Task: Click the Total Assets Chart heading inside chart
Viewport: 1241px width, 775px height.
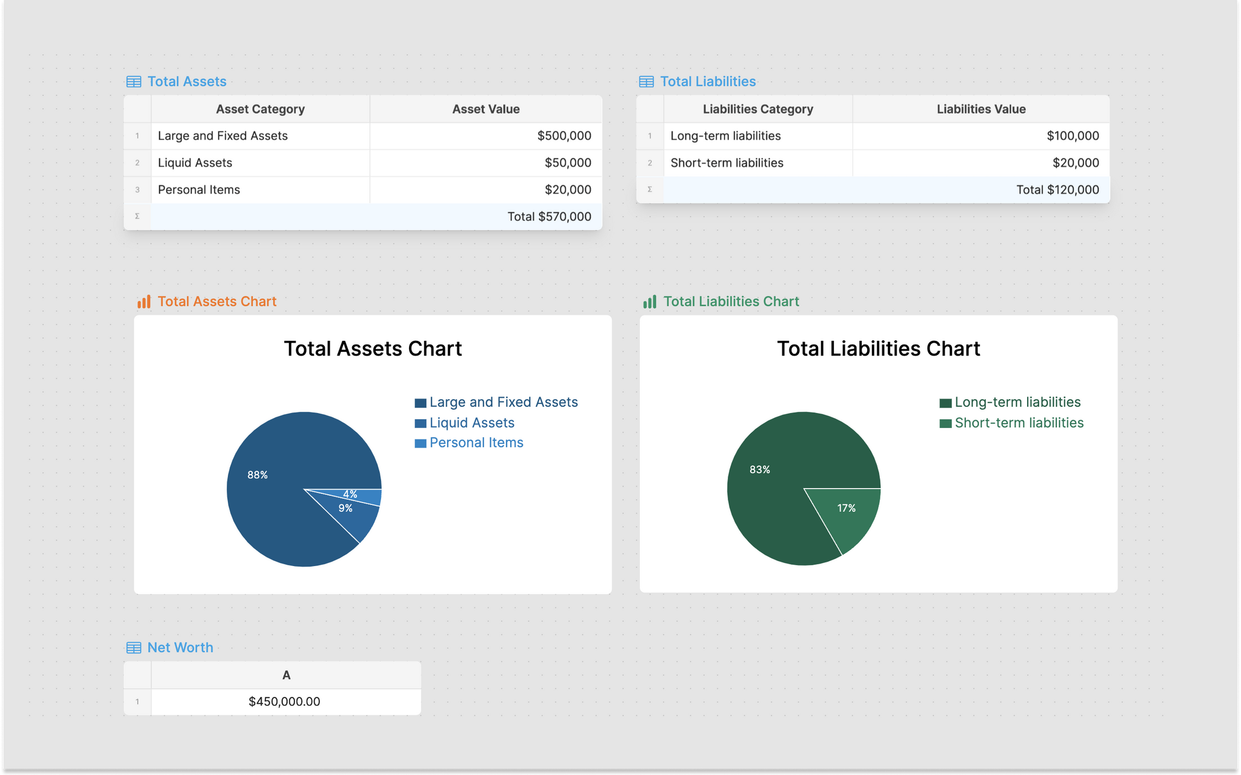Action: pyautogui.click(x=373, y=349)
